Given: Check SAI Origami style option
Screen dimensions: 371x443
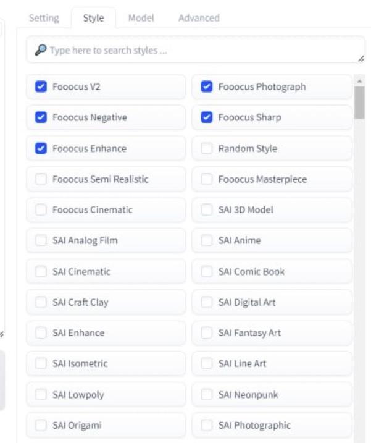Looking at the screenshot, I should [41, 425].
